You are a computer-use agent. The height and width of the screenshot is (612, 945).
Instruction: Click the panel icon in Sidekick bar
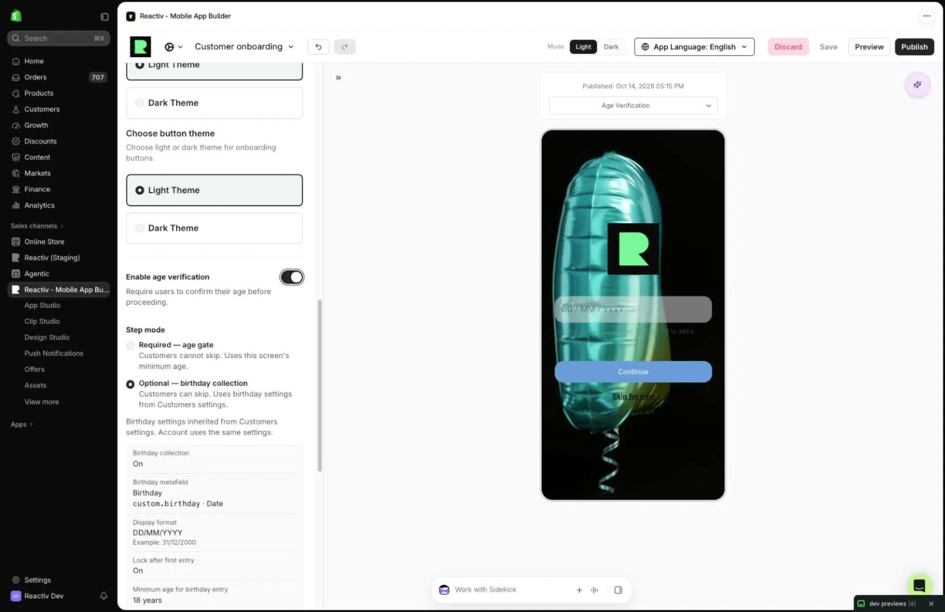618,590
